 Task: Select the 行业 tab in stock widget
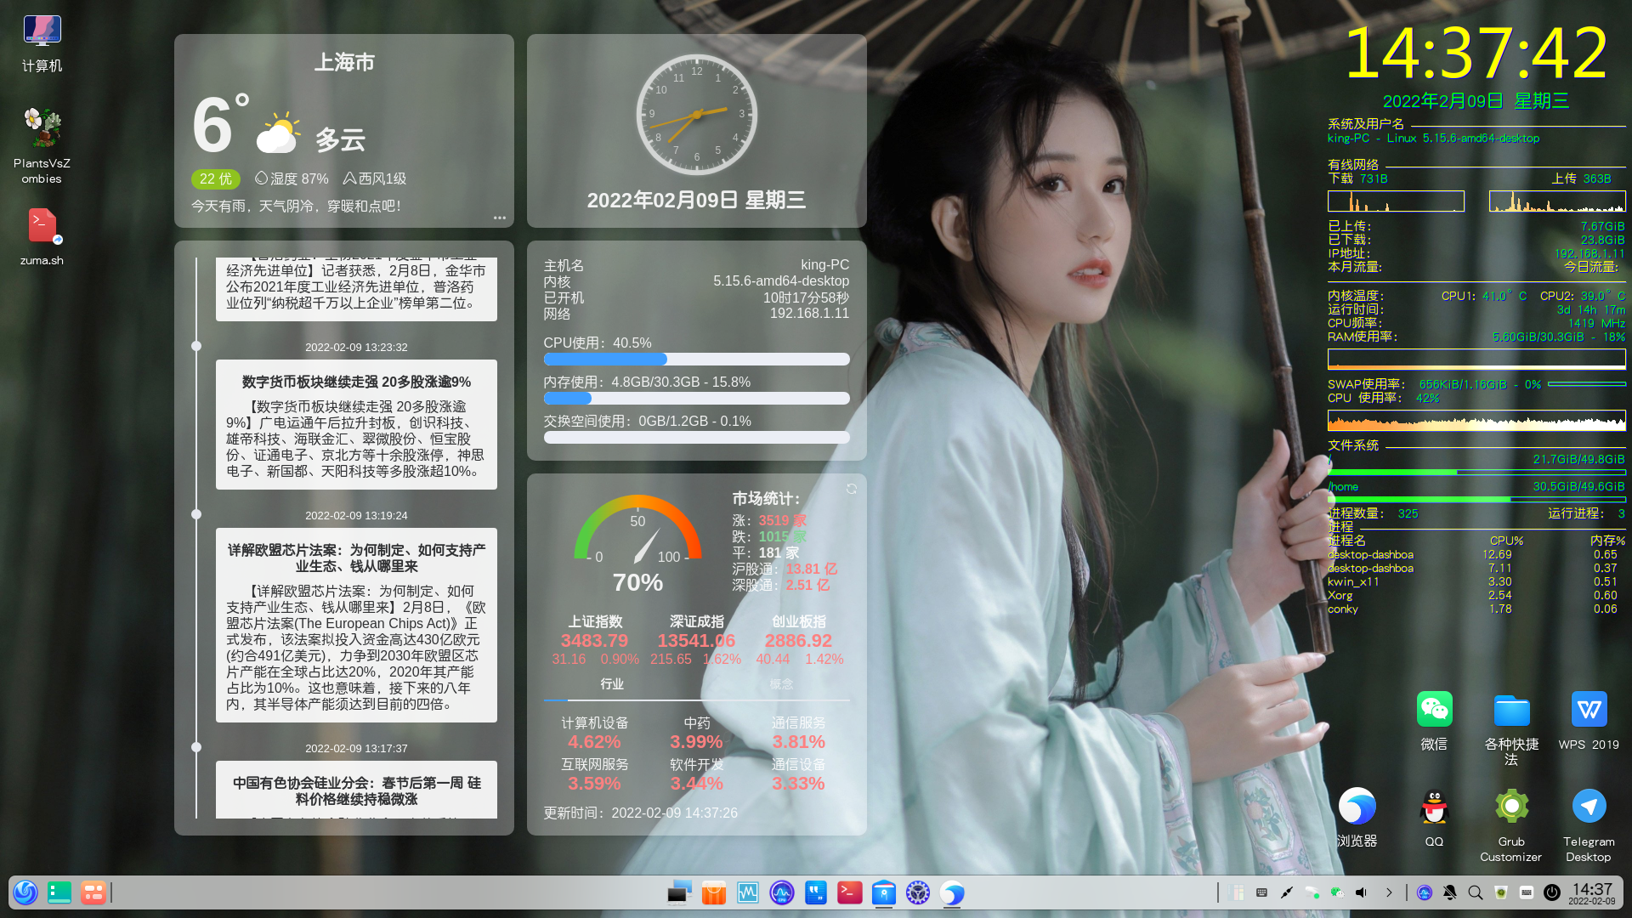tap(612, 683)
